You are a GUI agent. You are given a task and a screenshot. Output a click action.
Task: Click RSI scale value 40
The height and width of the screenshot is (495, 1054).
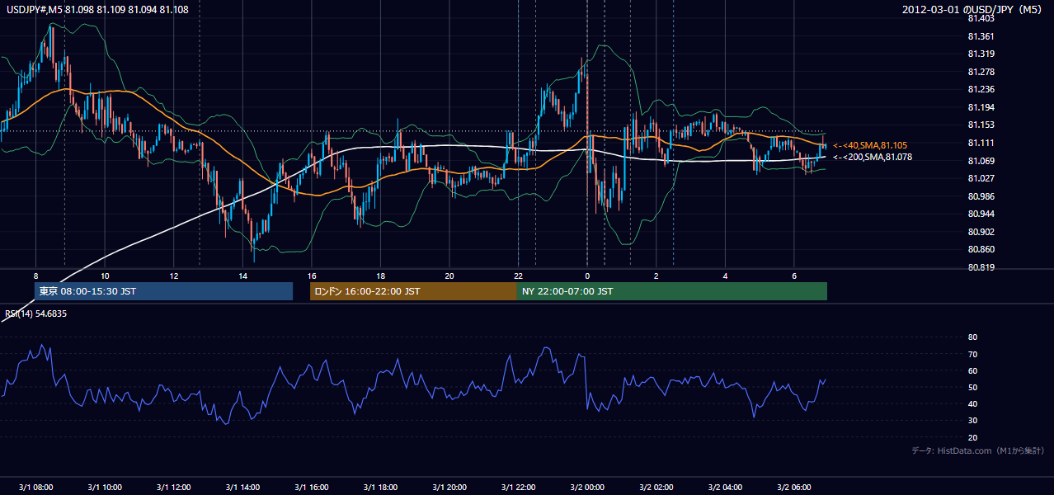tap(972, 403)
